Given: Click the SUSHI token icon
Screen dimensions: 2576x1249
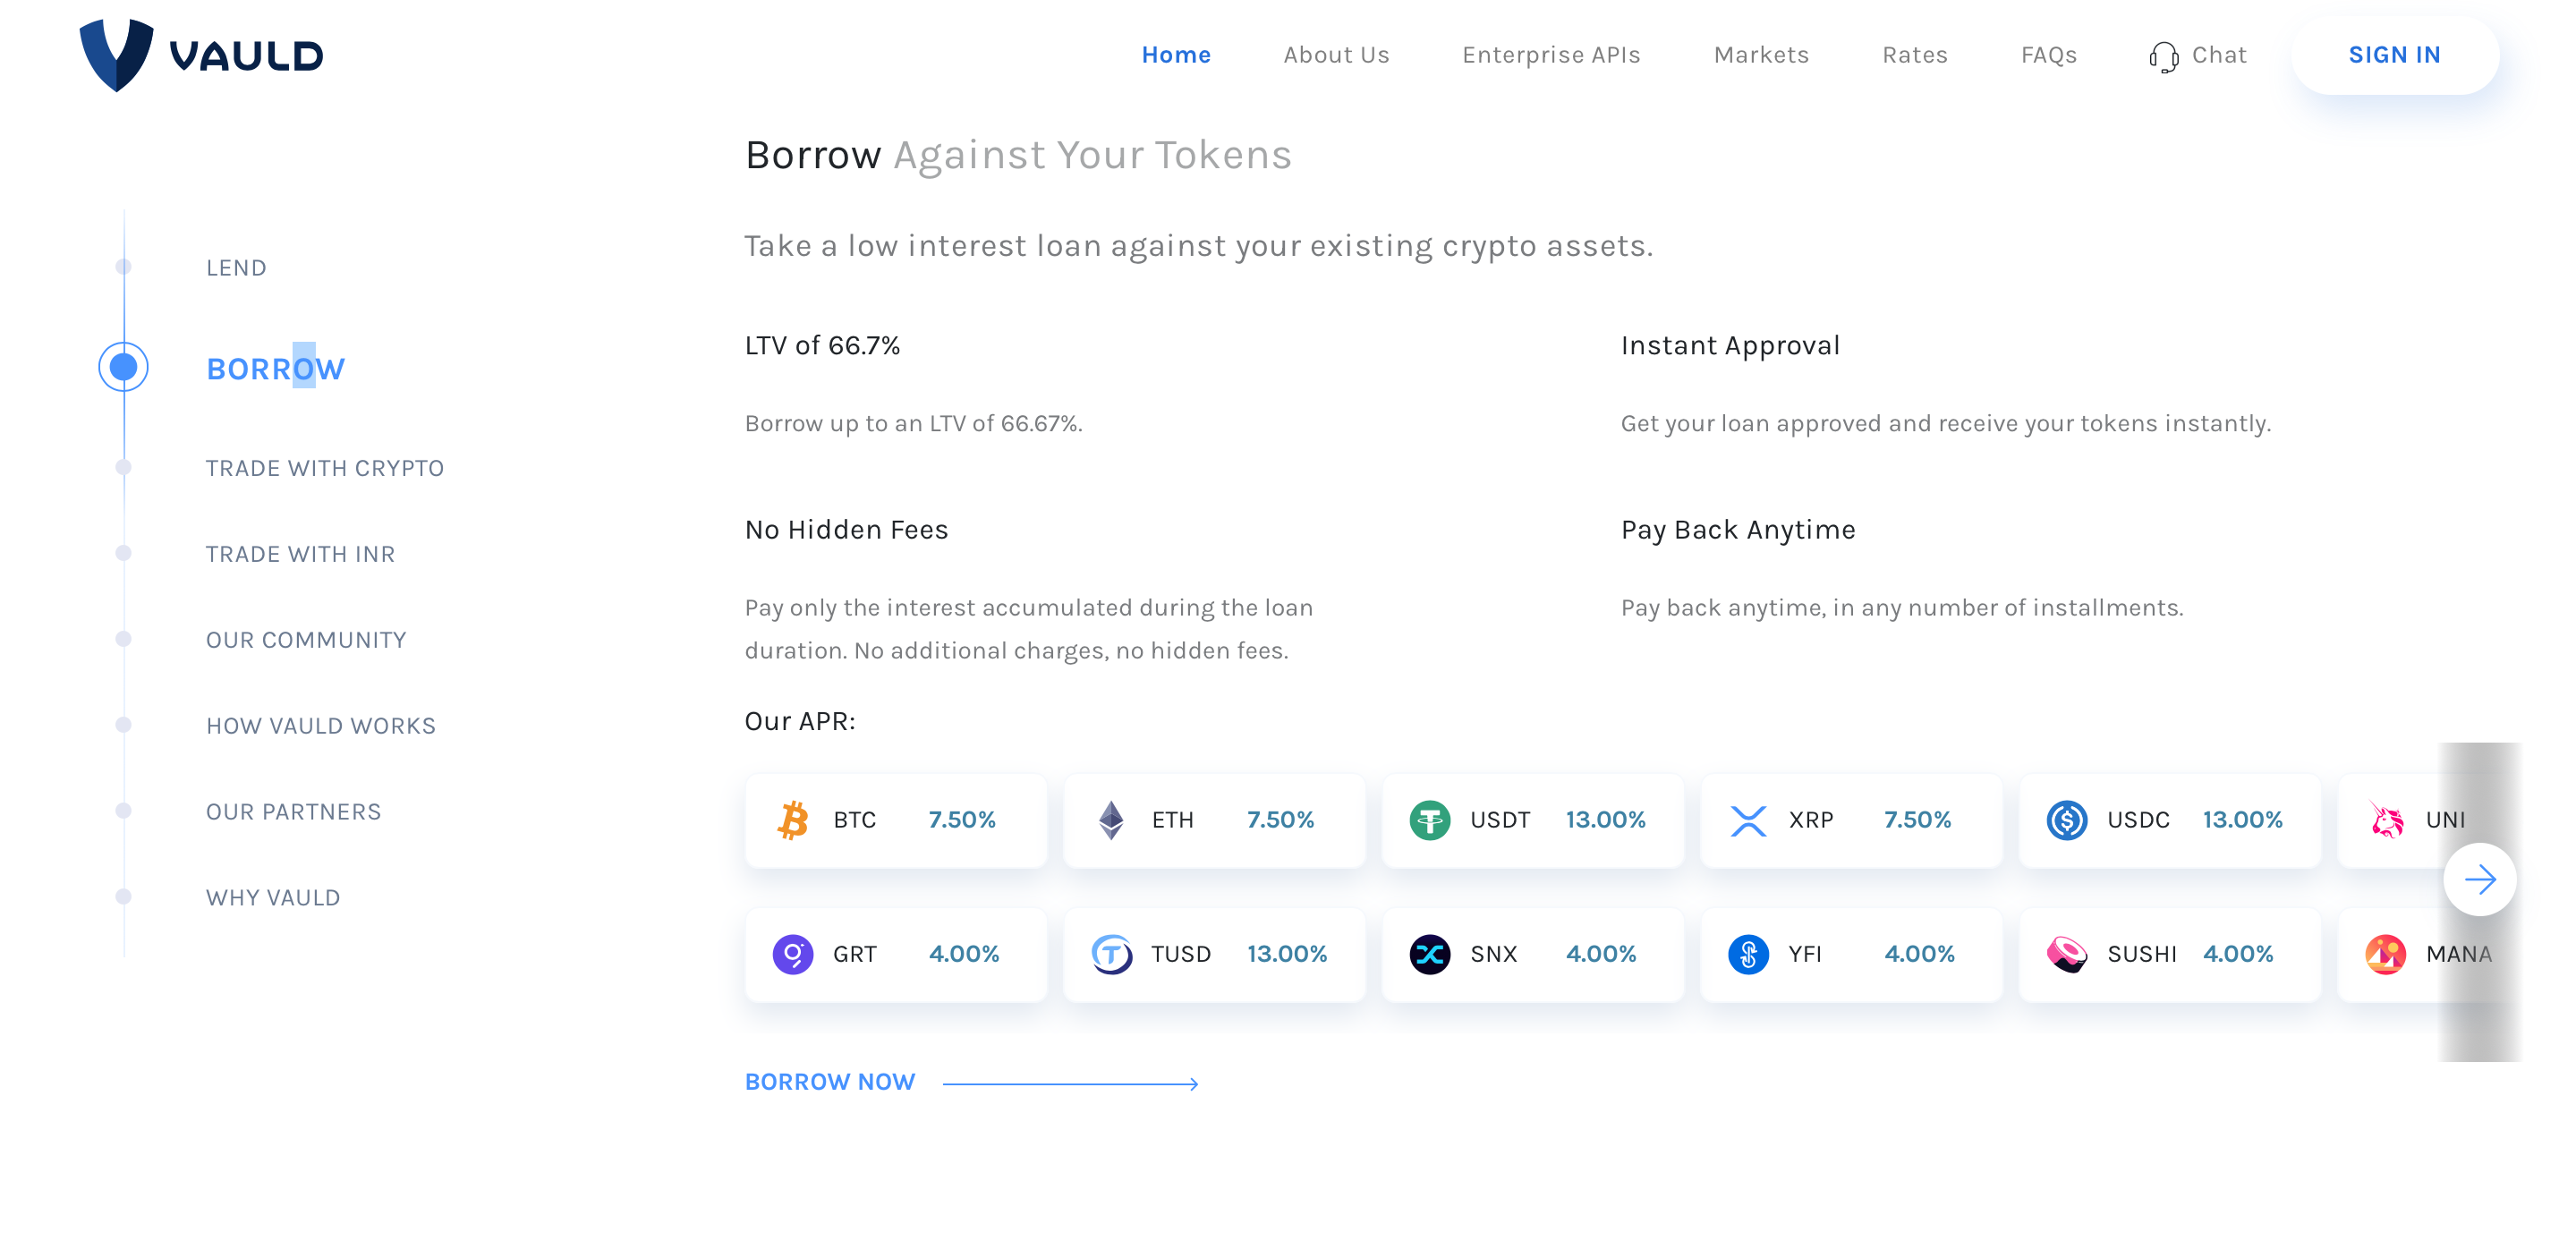Looking at the screenshot, I should tap(2067, 954).
